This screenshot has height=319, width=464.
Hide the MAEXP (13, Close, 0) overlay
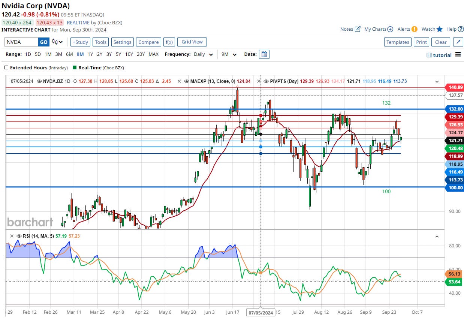[x=187, y=81]
